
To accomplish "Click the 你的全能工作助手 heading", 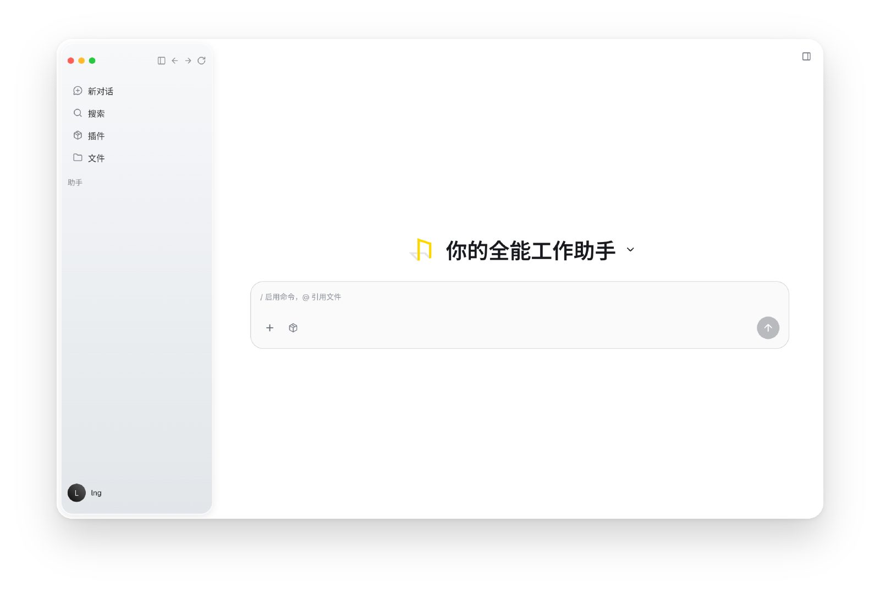I will 530,250.
